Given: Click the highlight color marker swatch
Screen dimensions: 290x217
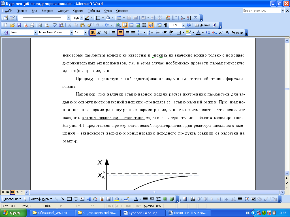Looking at the screenshot, I should [188, 32].
